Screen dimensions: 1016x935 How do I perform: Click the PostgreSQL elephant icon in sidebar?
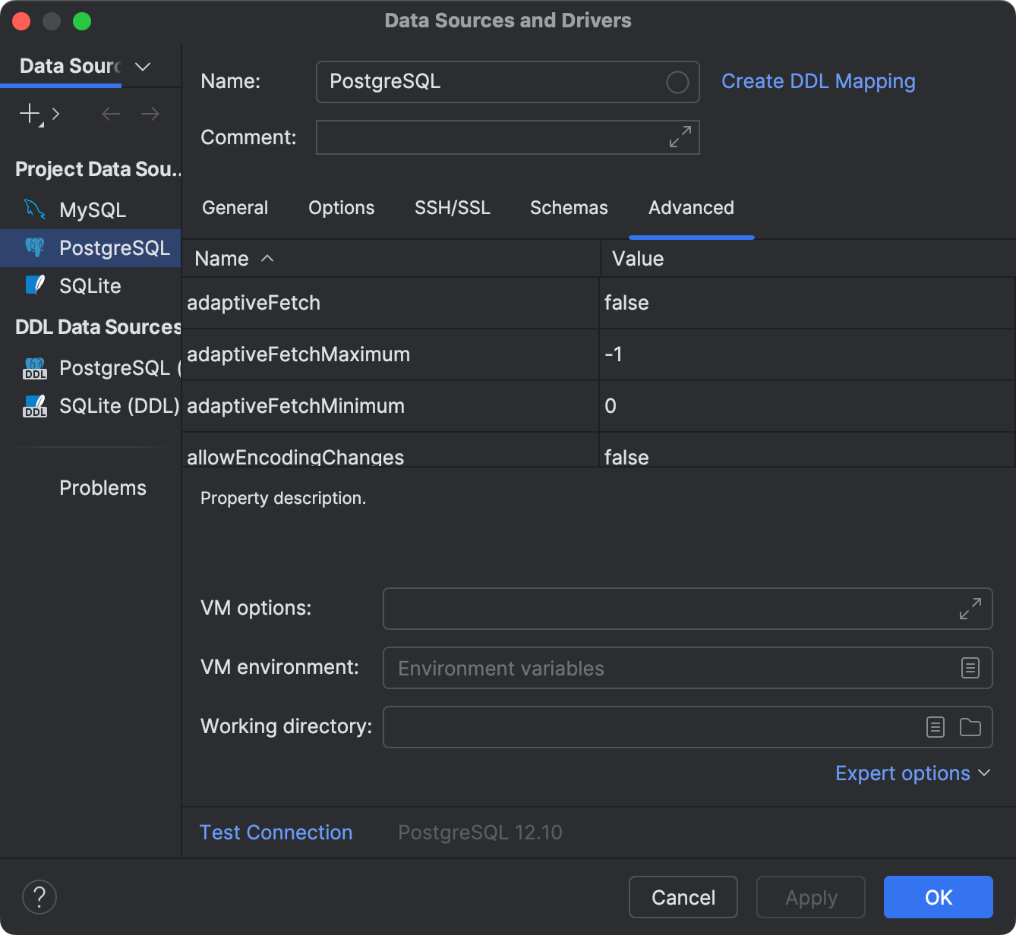[x=33, y=247]
